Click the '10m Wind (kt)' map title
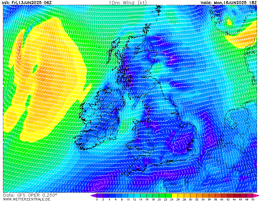This screenshot has height=201, width=260. (x=128, y=2)
